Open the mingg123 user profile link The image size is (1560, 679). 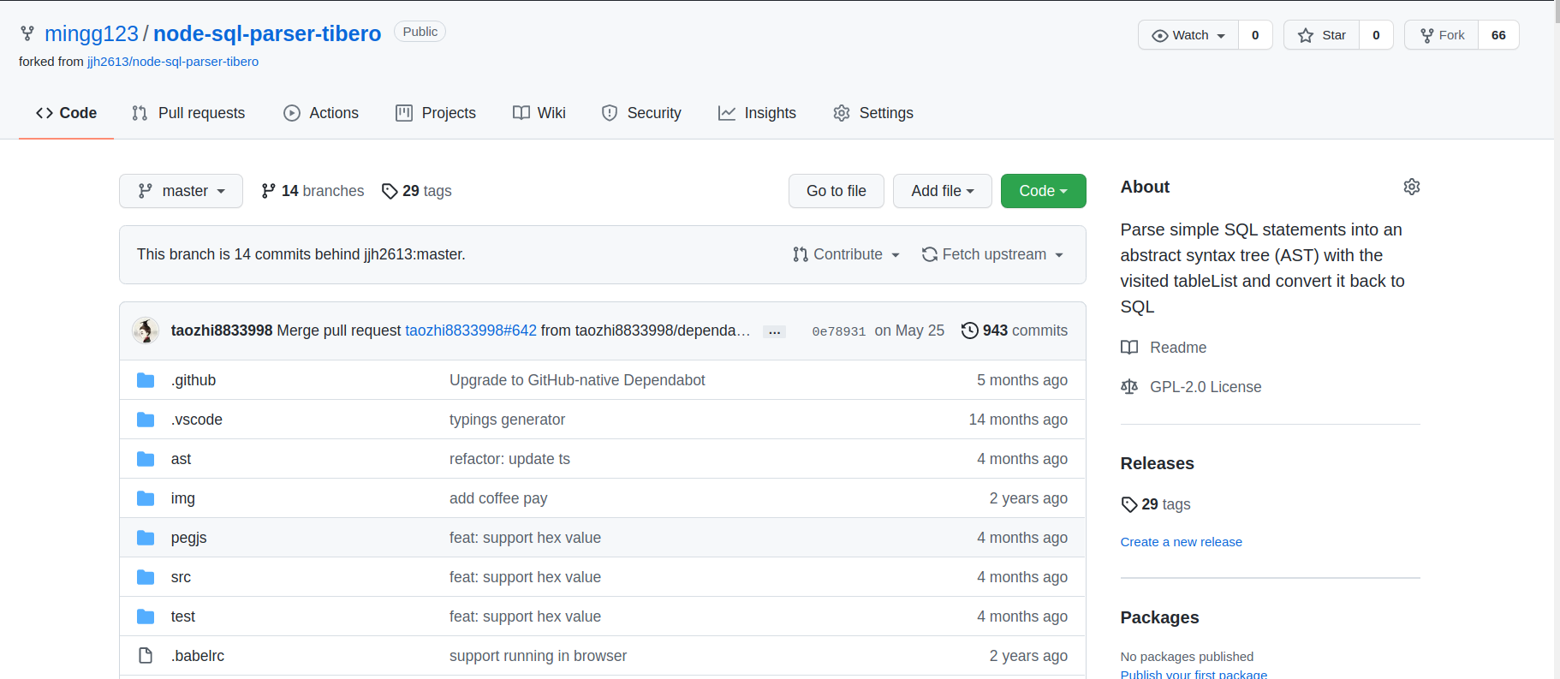click(91, 33)
